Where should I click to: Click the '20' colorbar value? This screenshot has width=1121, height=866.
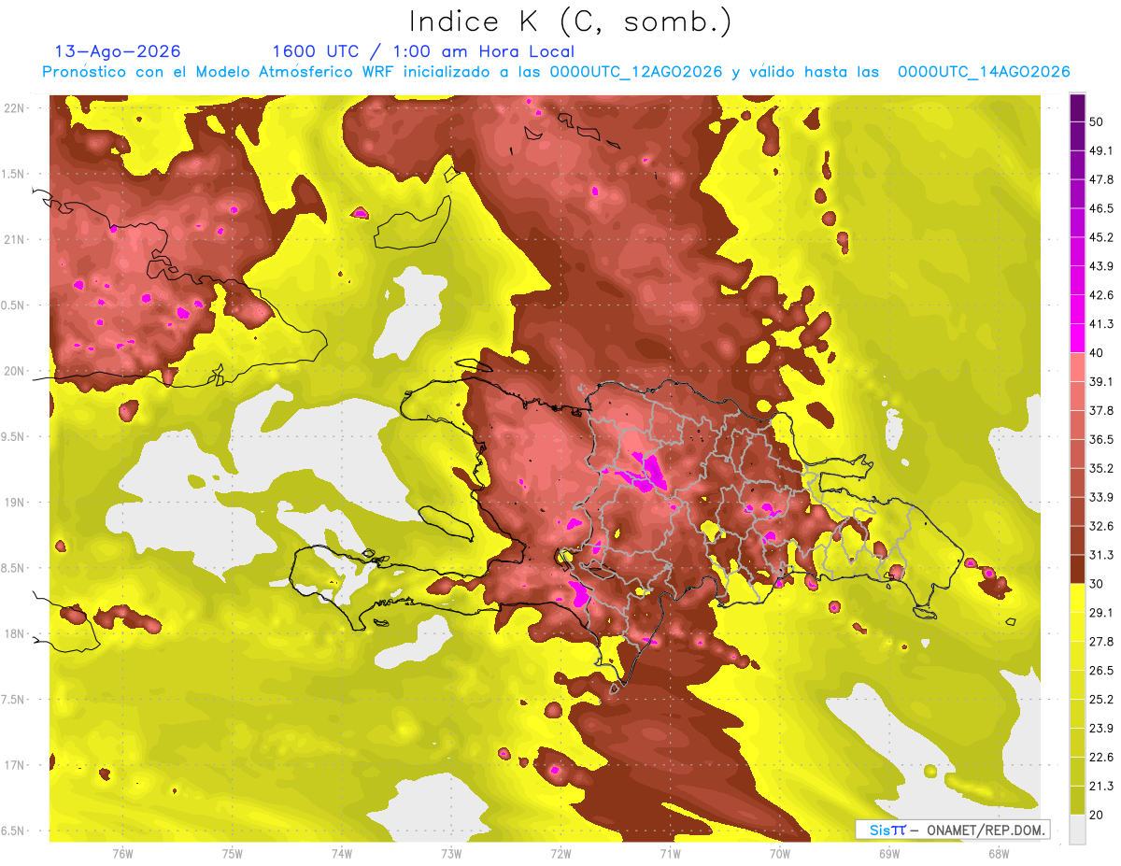point(1098,816)
